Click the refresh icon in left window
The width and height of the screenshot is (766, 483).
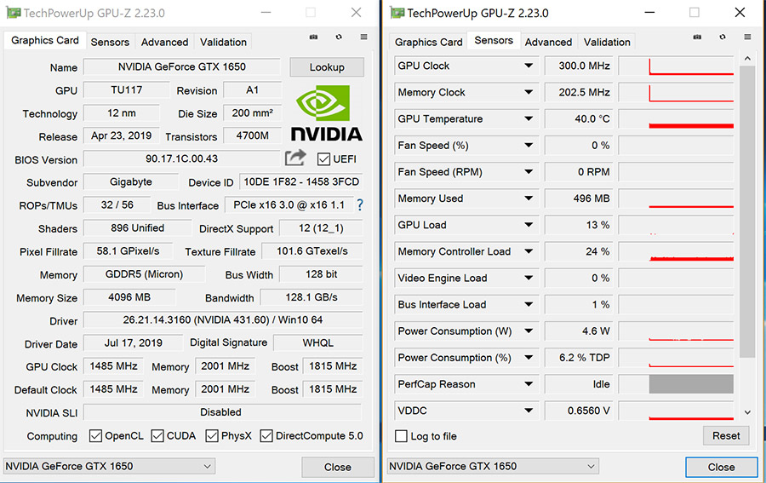[339, 37]
